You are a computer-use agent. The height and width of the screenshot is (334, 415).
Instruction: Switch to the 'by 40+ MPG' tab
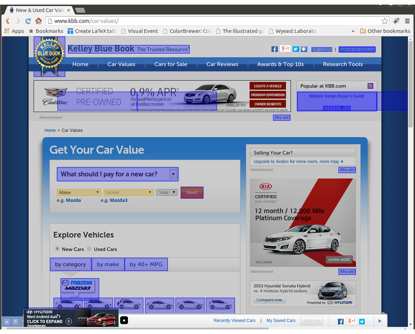coord(146,264)
